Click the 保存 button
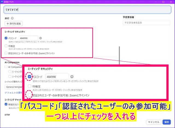Image resolution: width=175 pixels, height=128 pixels. (x=167, y=122)
